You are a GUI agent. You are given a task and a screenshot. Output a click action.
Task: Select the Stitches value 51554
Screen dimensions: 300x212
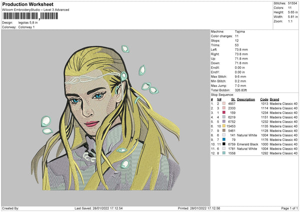[x=292, y=3]
